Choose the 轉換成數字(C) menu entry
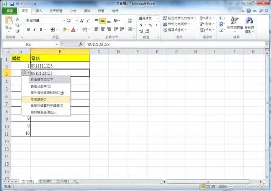The image size is (271, 191). (x=46, y=86)
